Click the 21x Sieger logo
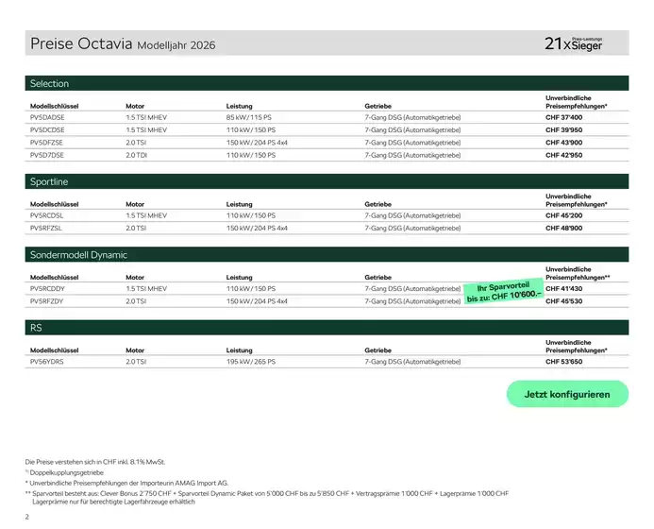 click(573, 43)
